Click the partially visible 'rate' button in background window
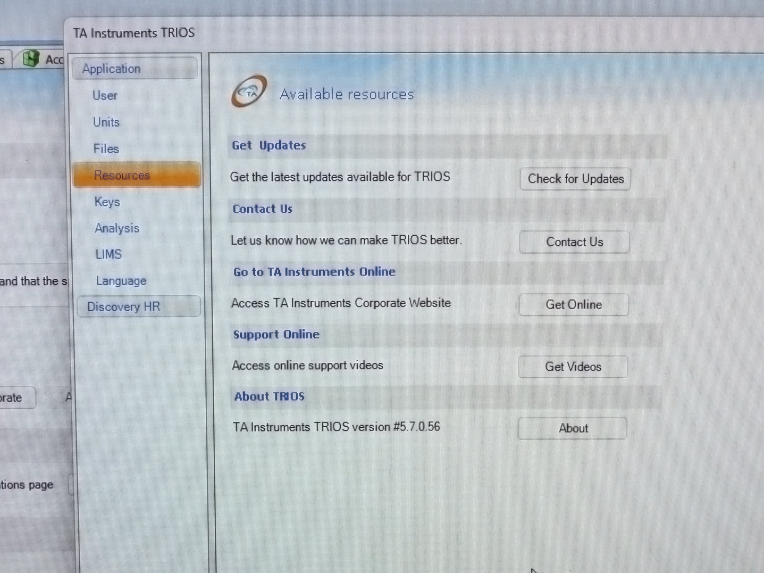This screenshot has height=573, width=764. coord(17,397)
